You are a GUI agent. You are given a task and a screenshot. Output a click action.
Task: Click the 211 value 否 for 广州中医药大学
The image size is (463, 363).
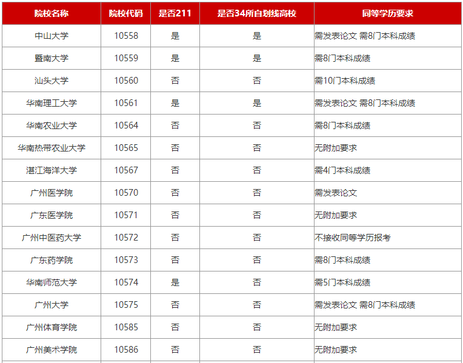175,238
